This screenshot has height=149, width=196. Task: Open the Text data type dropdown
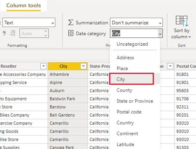pos(29,23)
